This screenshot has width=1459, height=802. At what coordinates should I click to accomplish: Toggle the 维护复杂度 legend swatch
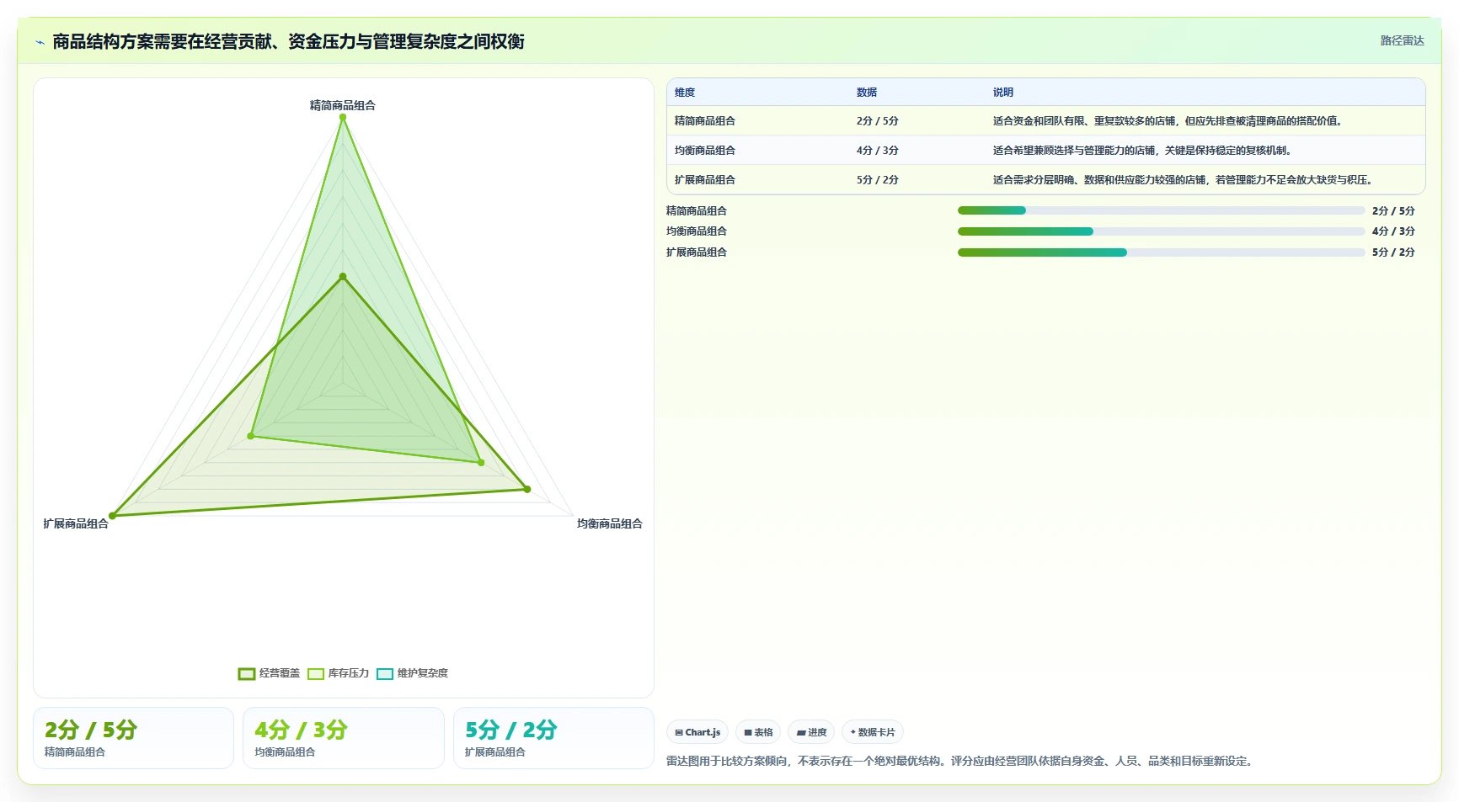[385, 673]
